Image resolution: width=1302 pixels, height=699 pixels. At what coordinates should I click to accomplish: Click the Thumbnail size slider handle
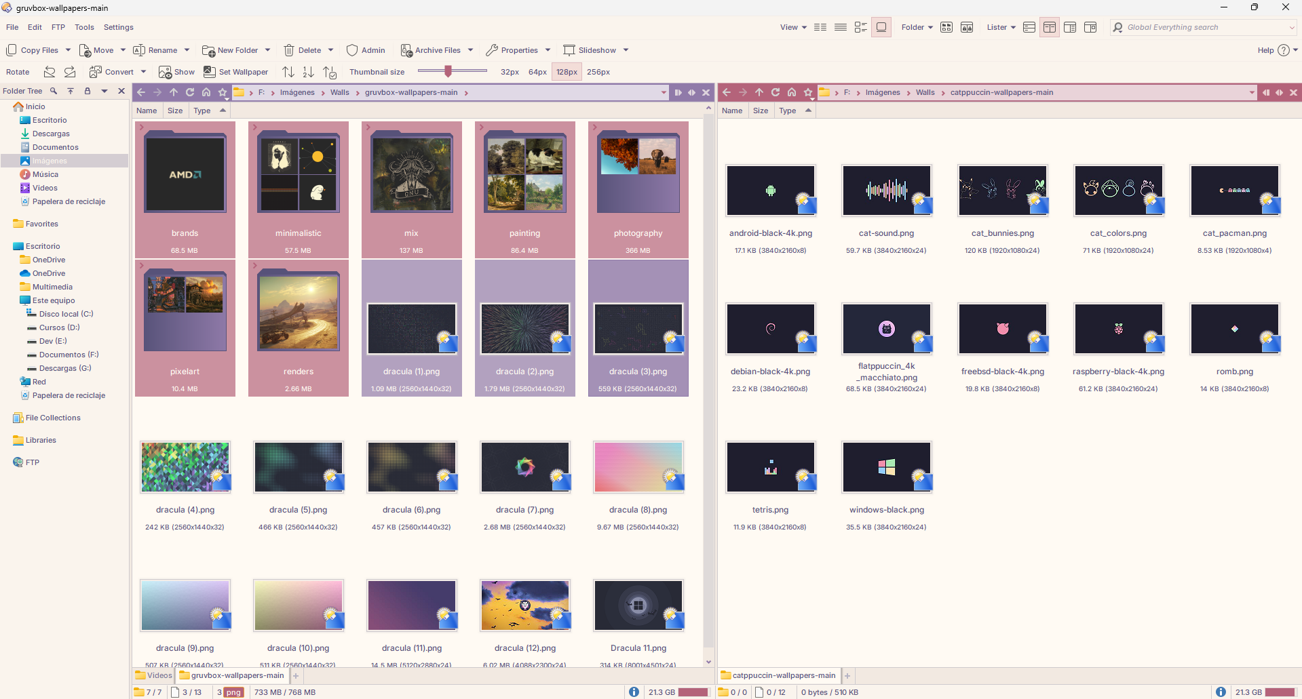(448, 71)
